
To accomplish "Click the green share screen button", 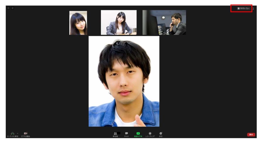I will [x=138, y=134].
